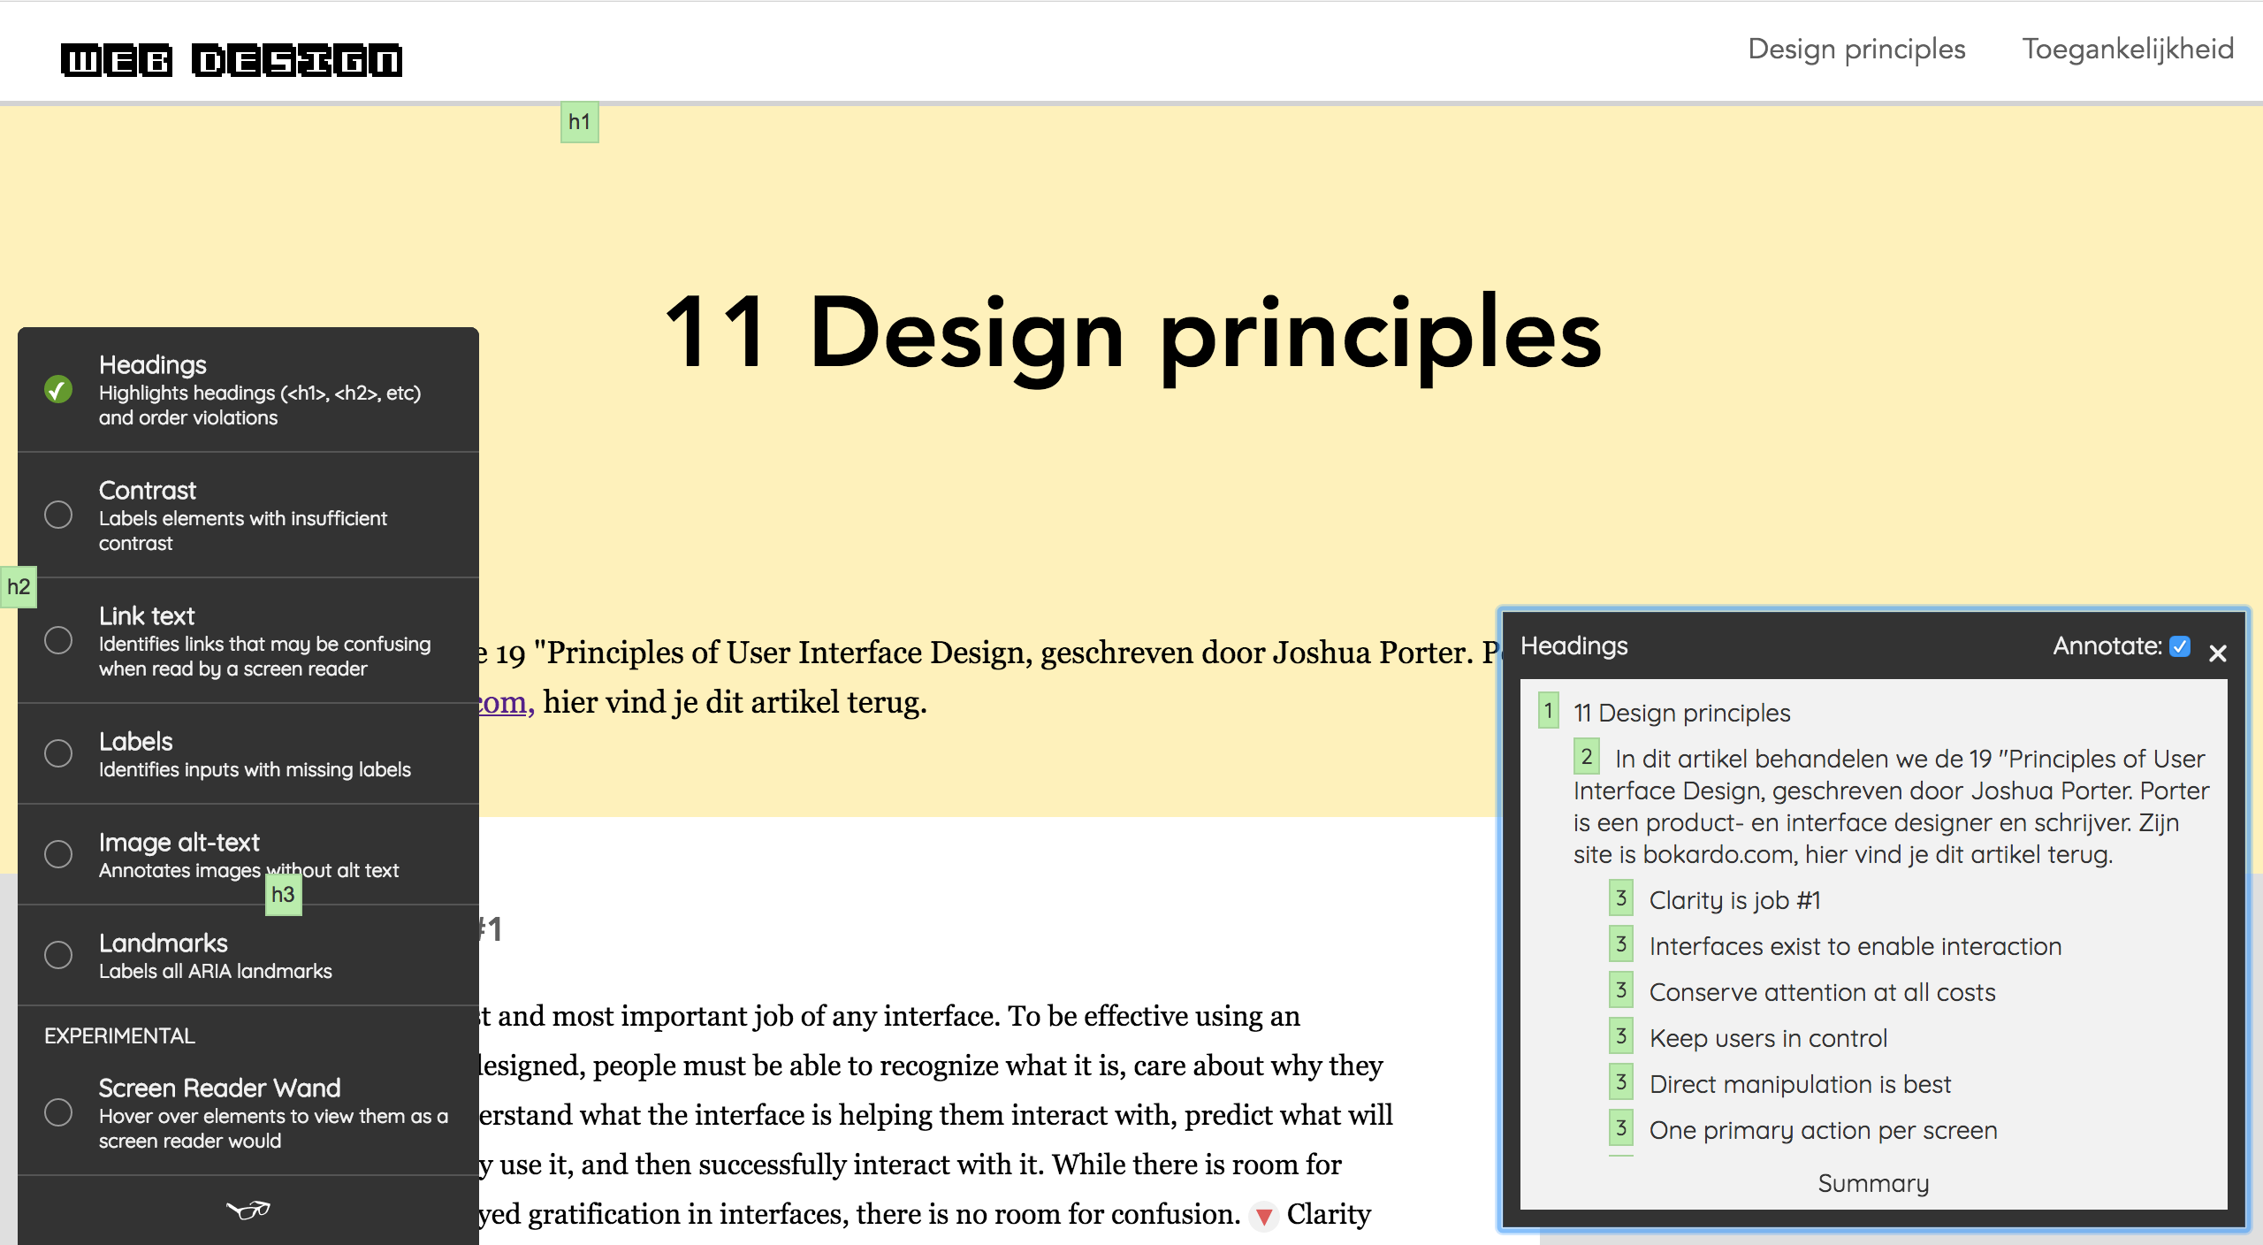Click the h1 annotation tag
Image resolution: width=2263 pixels, height=1245 pixels.
tap(579, 122)
